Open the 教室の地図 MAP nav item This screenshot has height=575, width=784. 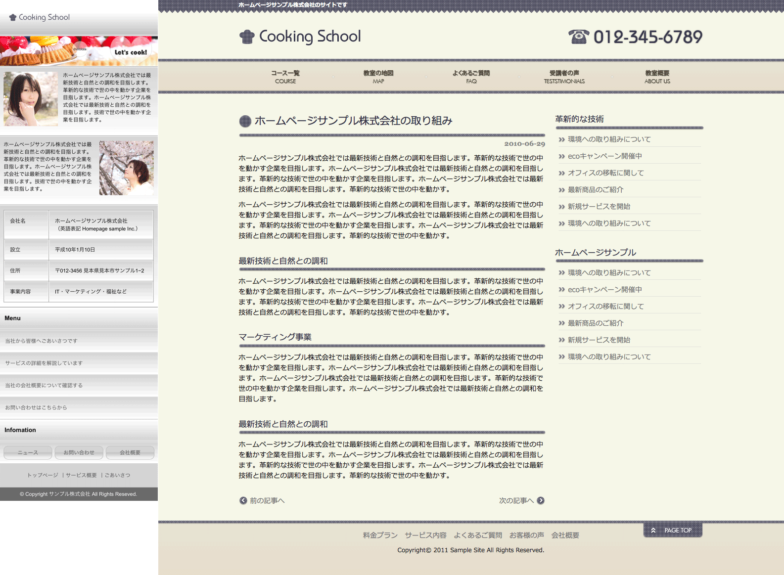378,77
